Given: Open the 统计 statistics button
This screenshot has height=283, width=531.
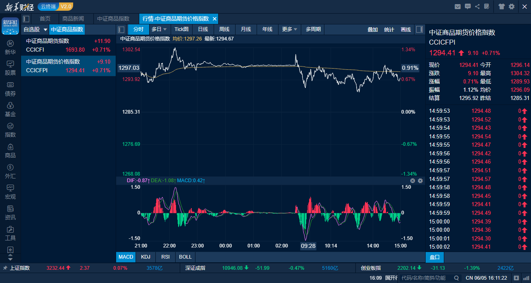Looking at the screenshot, I should [389, 29].
